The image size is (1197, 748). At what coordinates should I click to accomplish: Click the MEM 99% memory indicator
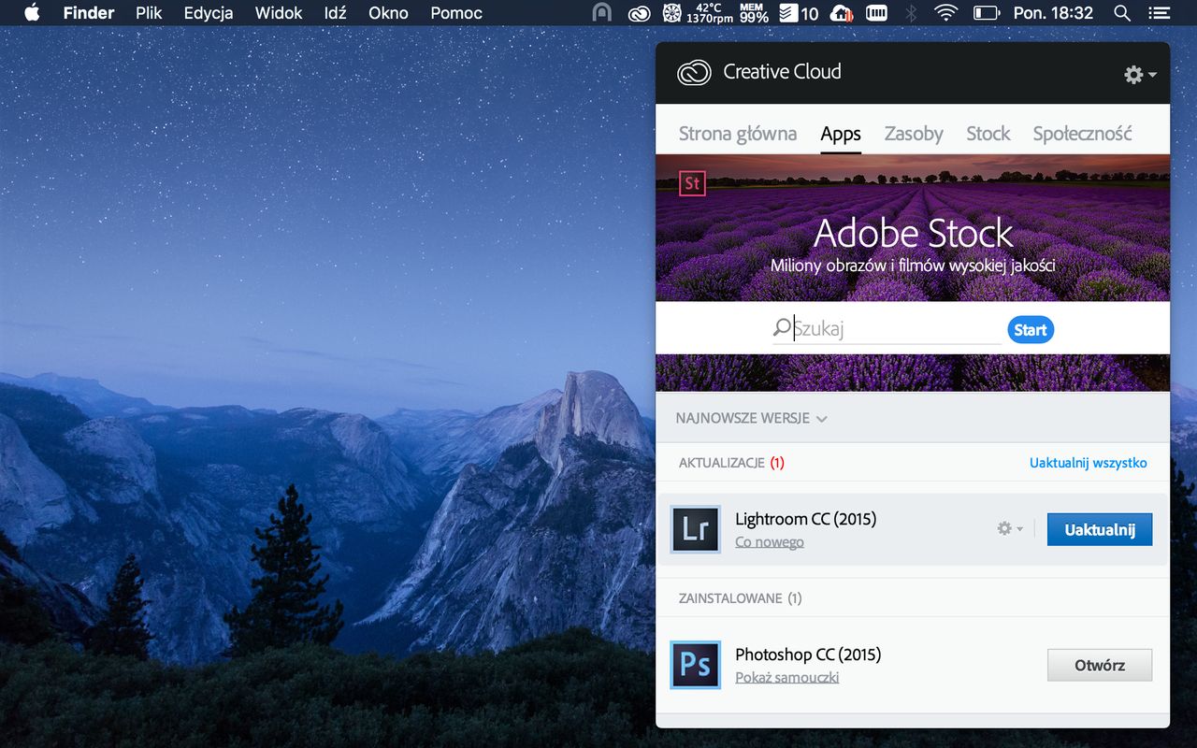tap(754, 13)
